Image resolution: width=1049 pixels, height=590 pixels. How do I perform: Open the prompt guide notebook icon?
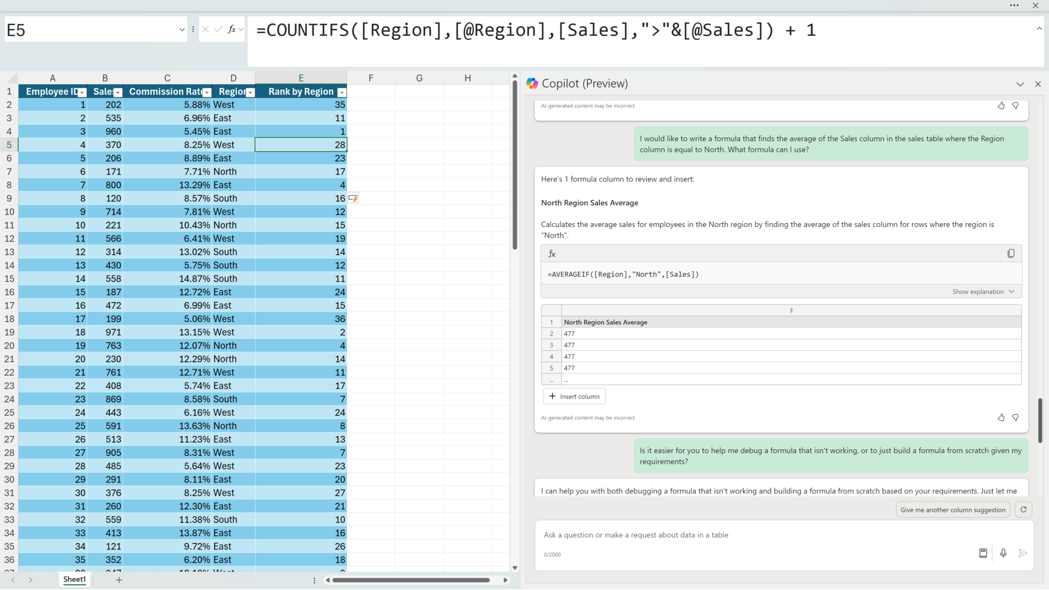(x=983, y=553)
